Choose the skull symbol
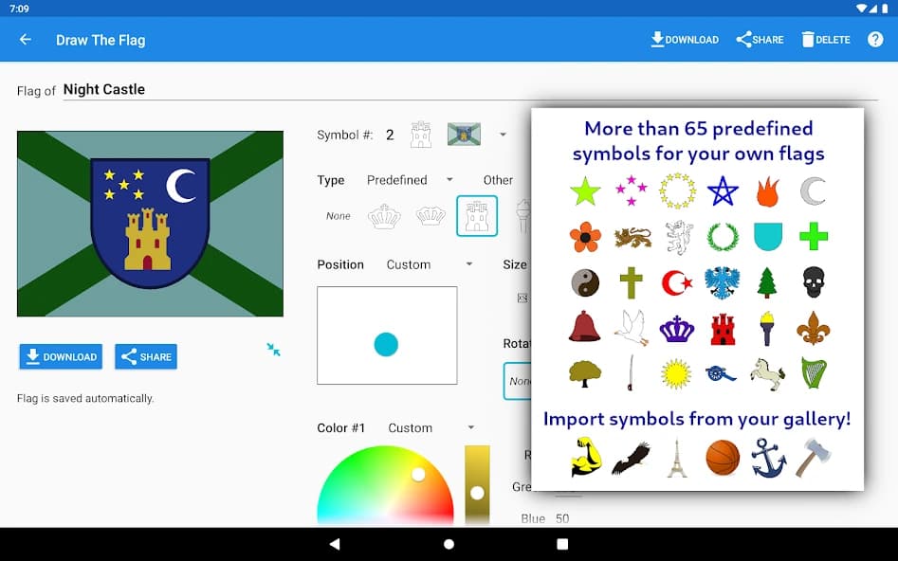Viewport: 898px width, 561px height. (813, 282)
